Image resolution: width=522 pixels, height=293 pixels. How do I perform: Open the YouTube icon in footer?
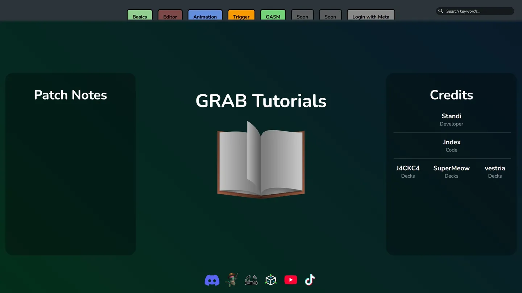290,280
